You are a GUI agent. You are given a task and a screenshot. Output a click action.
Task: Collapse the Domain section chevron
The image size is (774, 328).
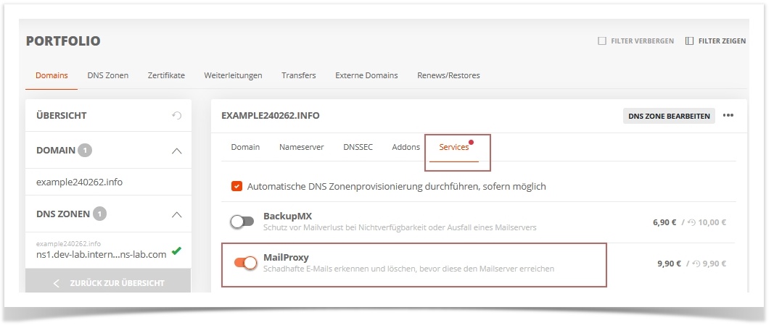click(176, 151)
